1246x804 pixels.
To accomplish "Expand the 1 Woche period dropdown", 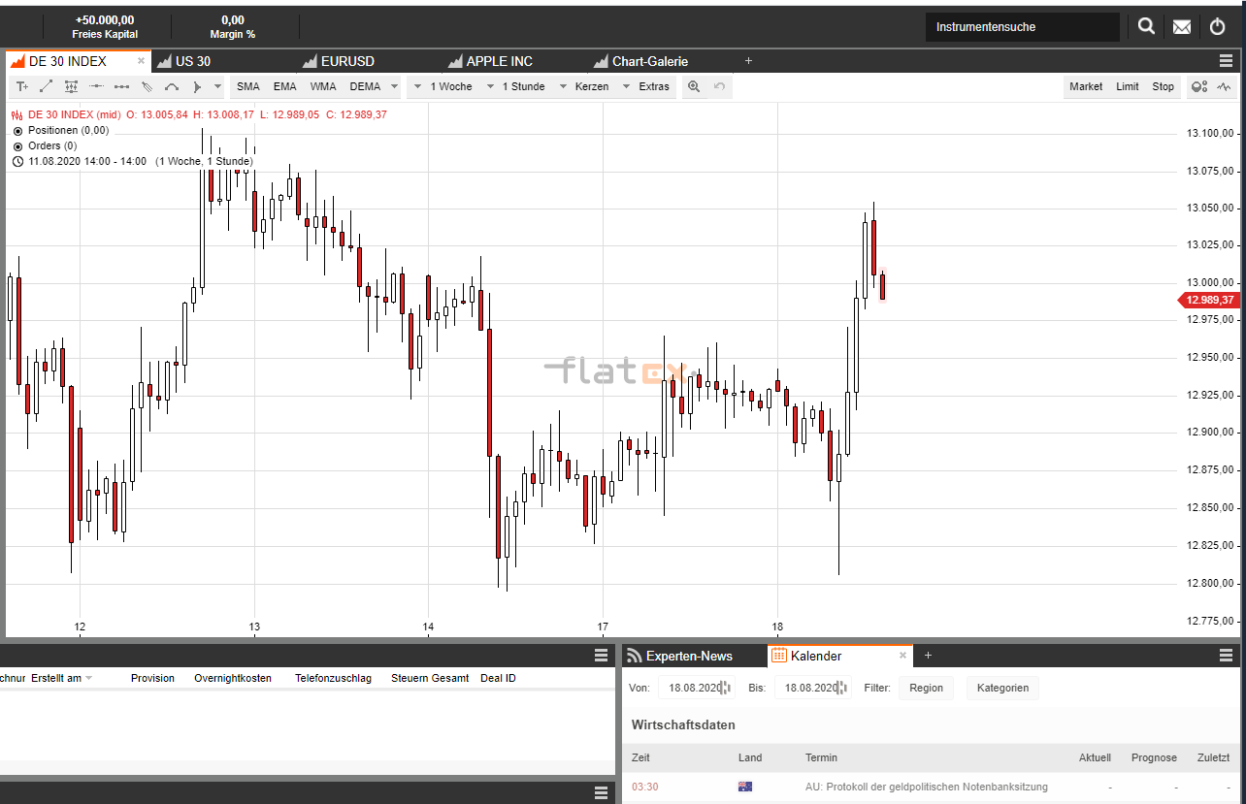I will [x=443, y=86].
